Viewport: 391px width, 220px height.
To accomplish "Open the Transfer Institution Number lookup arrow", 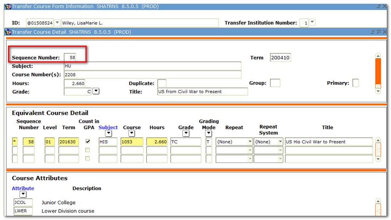I will coord(312,23).
